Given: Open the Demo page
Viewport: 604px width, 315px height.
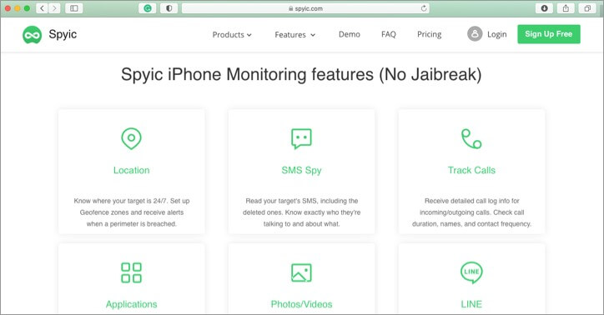Looking at the screenshot, I should tap(350, 34).
